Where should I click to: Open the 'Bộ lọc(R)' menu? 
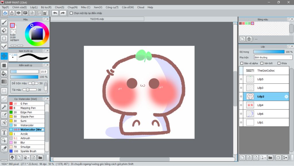(x=46, y=7)
